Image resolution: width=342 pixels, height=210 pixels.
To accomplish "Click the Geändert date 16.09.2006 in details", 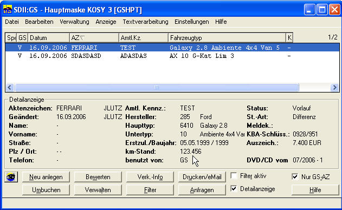I will [x=71, y=117].
